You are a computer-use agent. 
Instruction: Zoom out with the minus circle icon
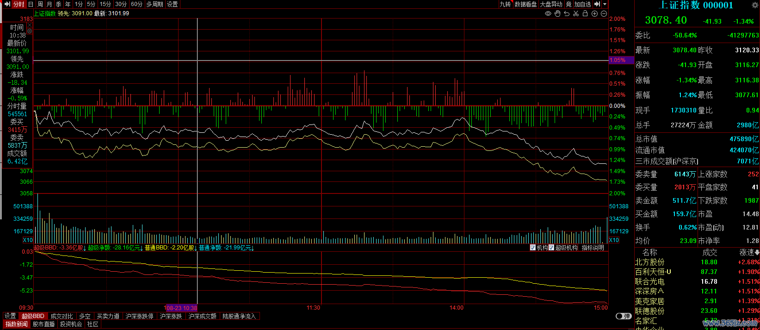point(604,14)
